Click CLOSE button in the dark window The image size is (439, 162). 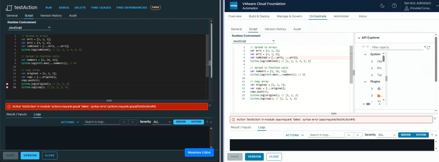(x=49, y=155)
